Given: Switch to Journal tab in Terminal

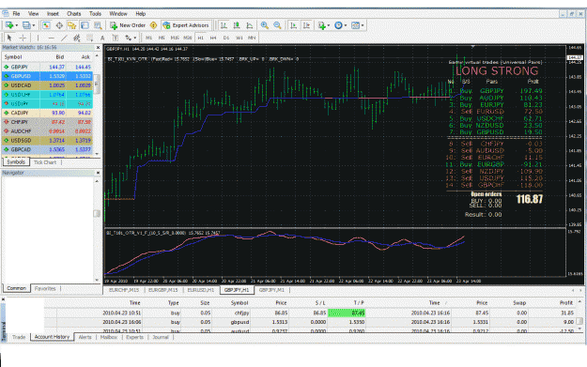Looking at the screenshot, I should 161,337.
